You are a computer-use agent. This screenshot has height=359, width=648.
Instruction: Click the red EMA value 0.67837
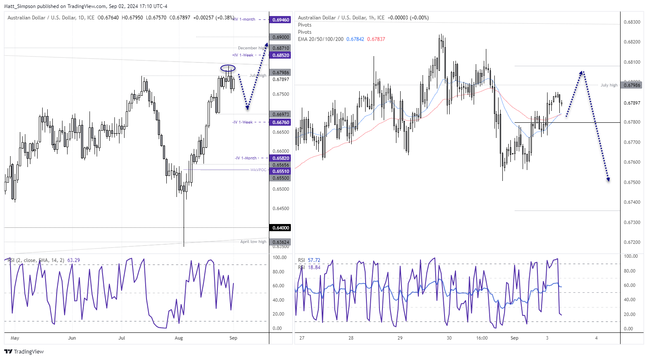376,39
